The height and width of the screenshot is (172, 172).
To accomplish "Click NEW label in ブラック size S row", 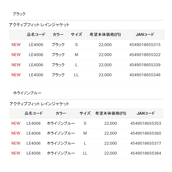I will point(16,45).
